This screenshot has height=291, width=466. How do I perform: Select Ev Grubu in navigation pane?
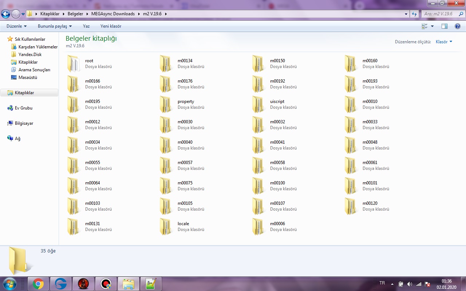pyautogui.click(x=24, y=108)
